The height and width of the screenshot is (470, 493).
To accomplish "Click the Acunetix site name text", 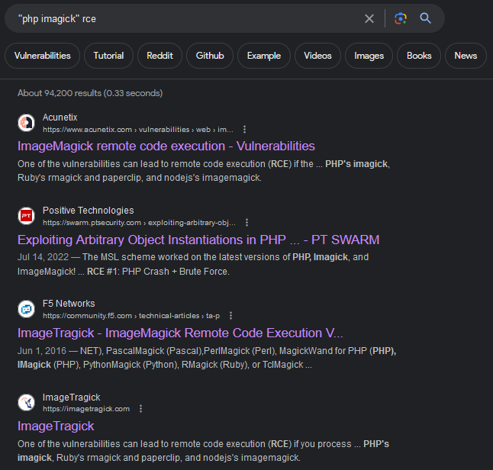I will tap(60, 117).
